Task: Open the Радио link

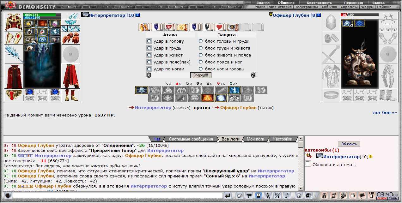Action: [x=260, y=7]
